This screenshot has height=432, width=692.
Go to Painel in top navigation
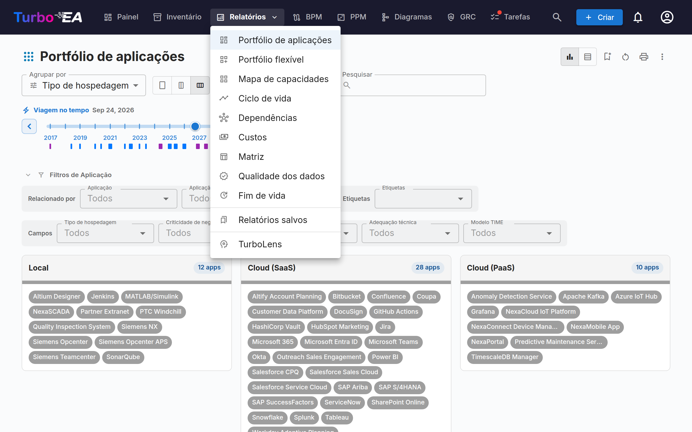[x=121, y=17]
